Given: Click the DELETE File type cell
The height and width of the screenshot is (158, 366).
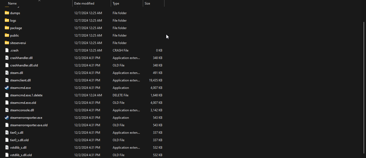Looking at the screenshot, I should tap(120, 95).
